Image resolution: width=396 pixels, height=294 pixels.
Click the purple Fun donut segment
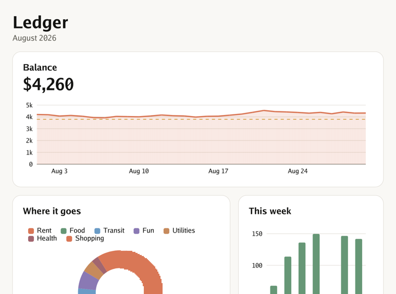88,280
